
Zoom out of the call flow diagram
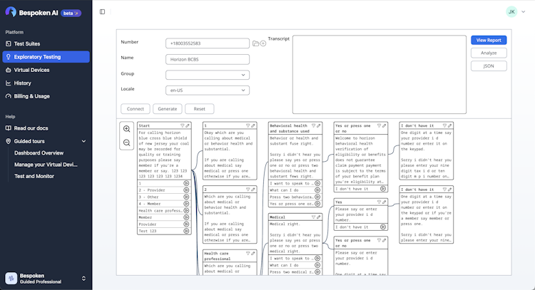(x=126, y=143)
